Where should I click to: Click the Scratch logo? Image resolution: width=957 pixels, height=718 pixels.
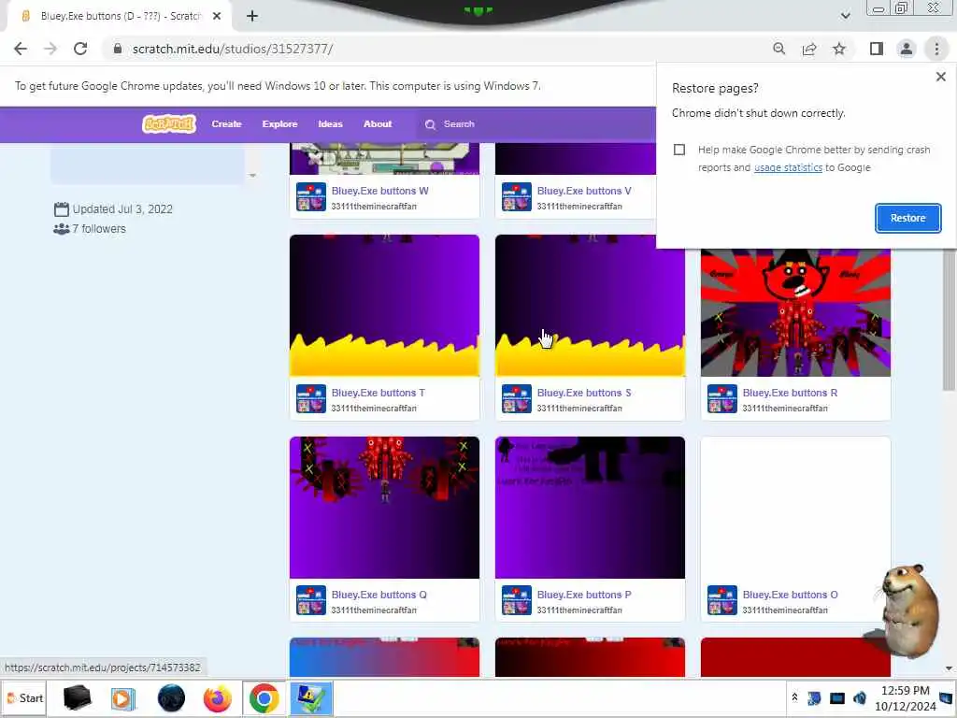pos(169,124)
